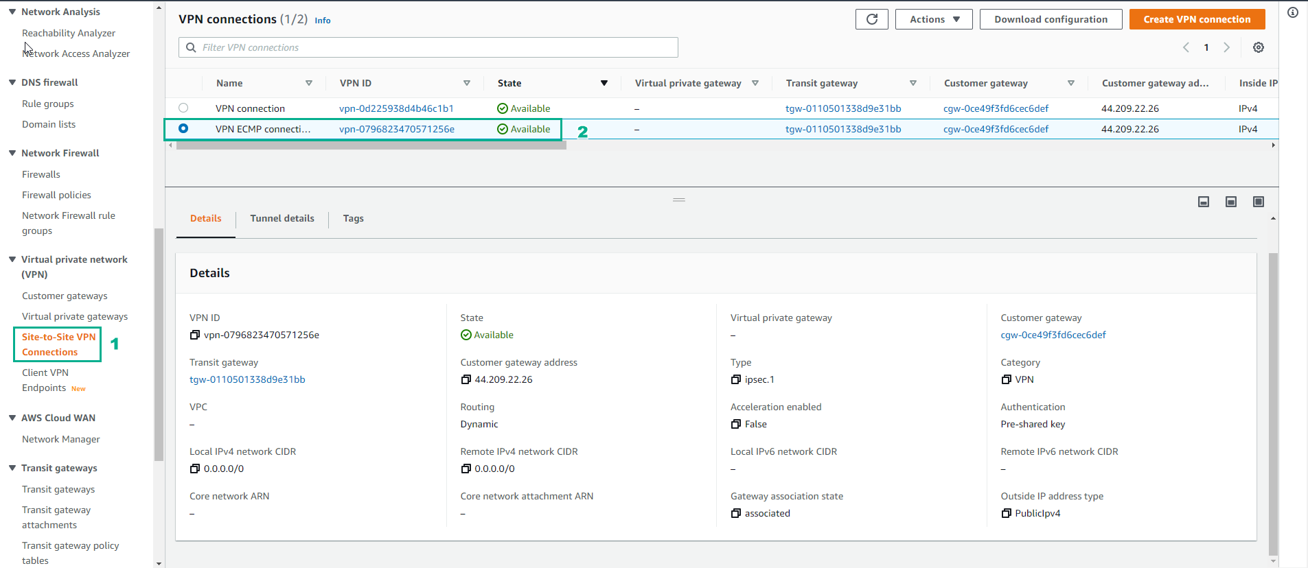
Task: Click the search magnifier icon in filter box
Action: click(191, 47)
